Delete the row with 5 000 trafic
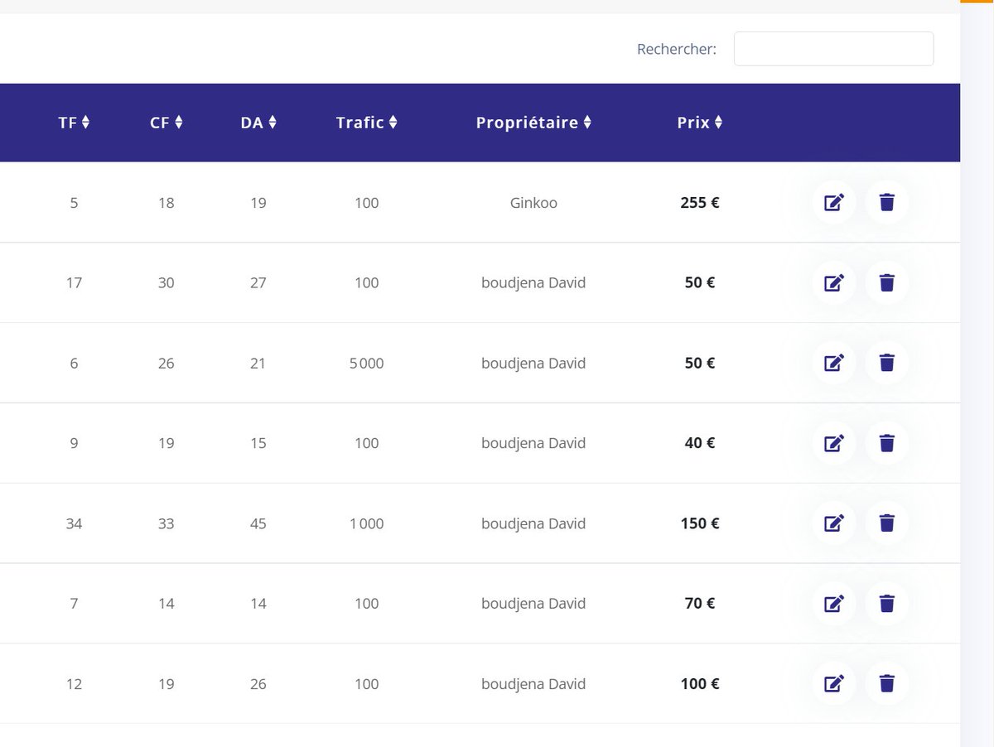 pyautogui.click(x=887, y=363)
